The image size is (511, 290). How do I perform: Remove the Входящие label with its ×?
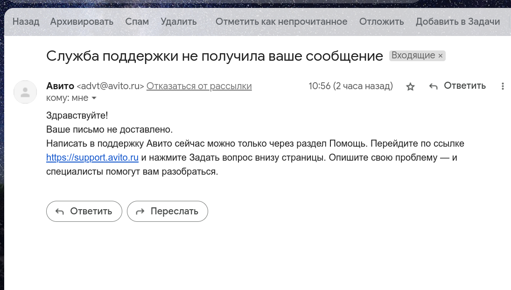(x=440, y=56)
